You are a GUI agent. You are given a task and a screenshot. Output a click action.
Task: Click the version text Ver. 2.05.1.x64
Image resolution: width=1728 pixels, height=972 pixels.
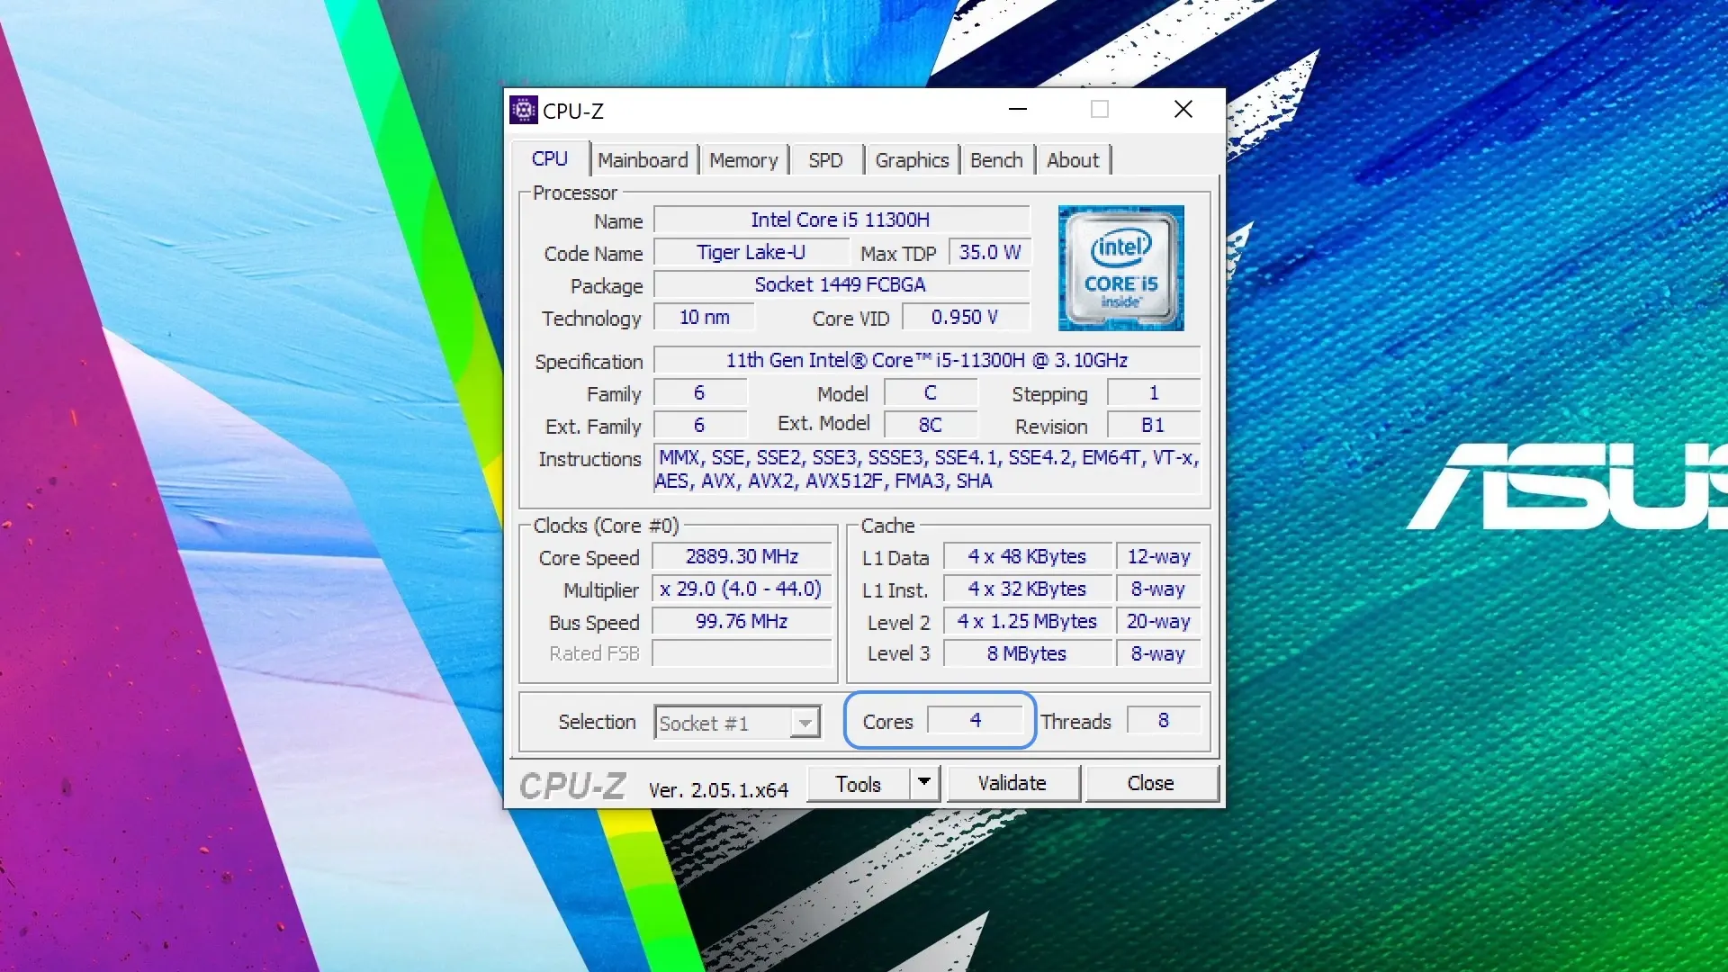718,790
